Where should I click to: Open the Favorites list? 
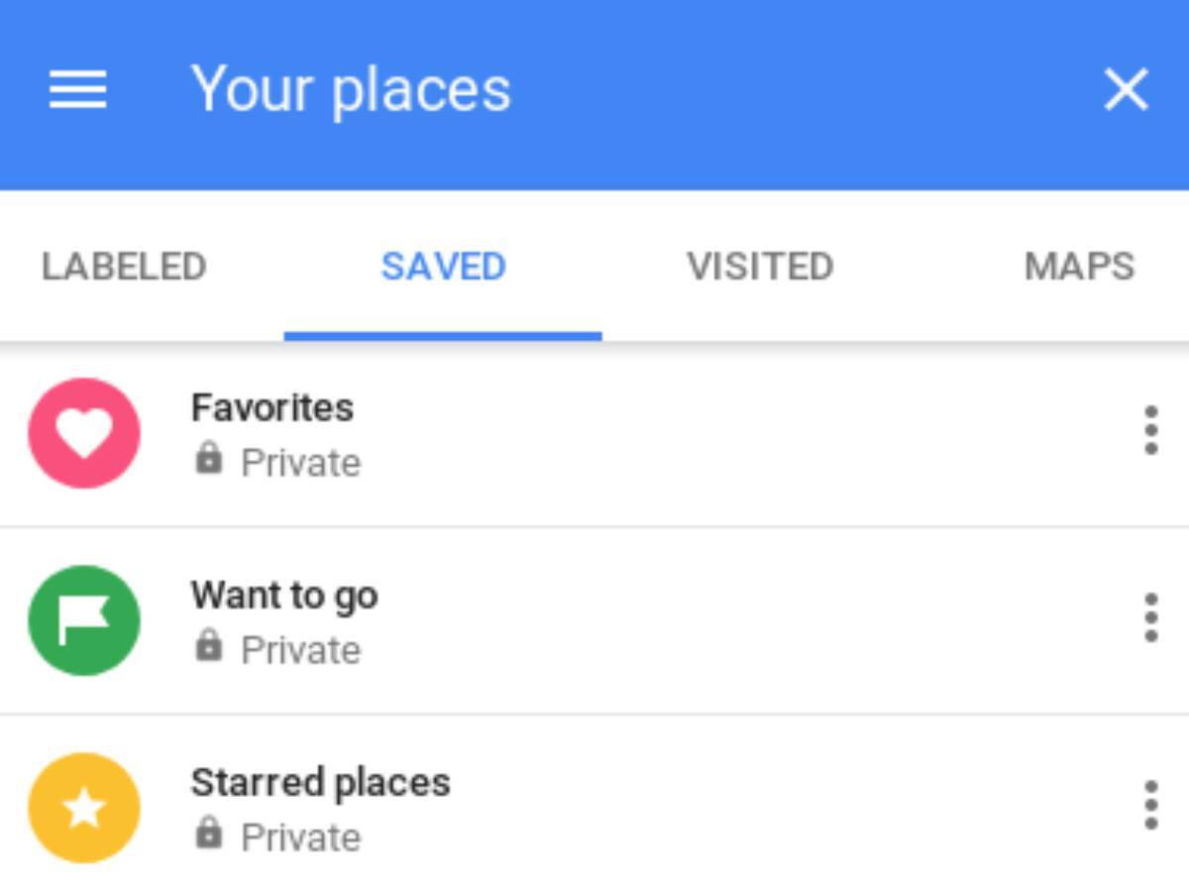click(594, 434)
